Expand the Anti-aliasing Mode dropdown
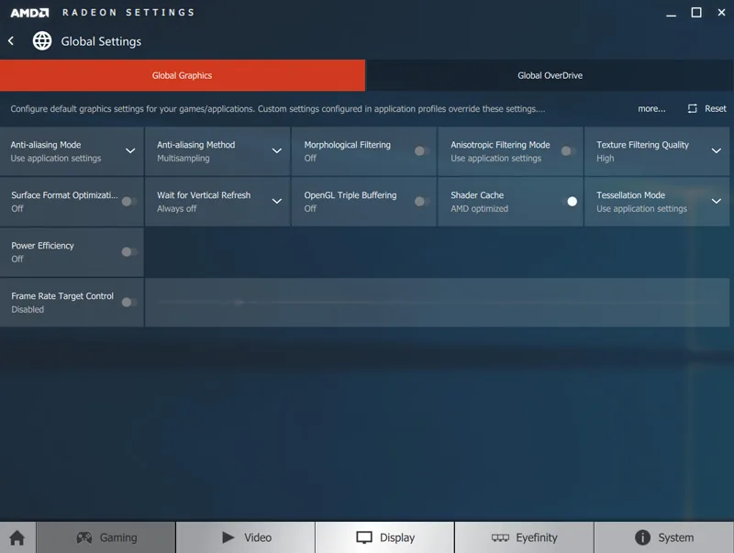This screenshot has height=553, width=734. 130,151
